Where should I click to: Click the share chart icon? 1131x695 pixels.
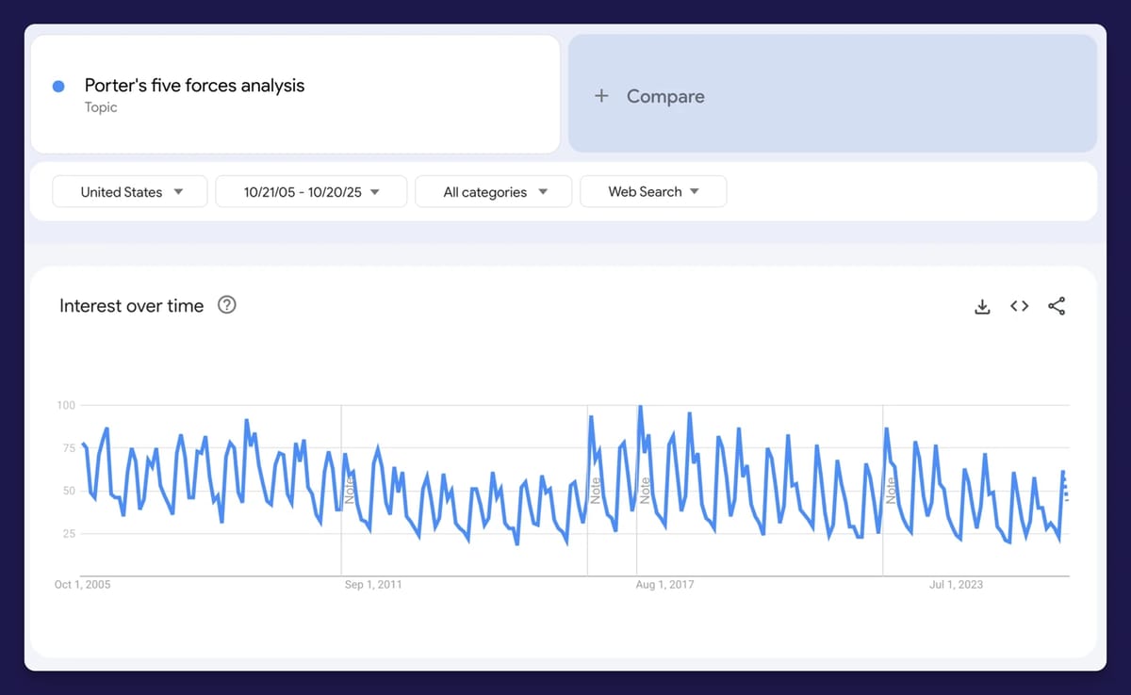(x=1057, y=306)
